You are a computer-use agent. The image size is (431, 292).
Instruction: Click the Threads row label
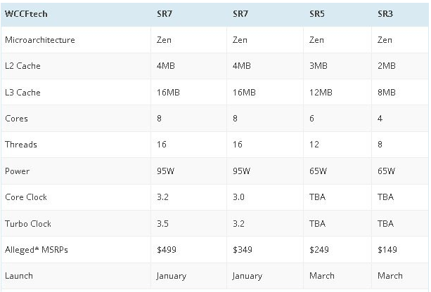pos(21,145)
